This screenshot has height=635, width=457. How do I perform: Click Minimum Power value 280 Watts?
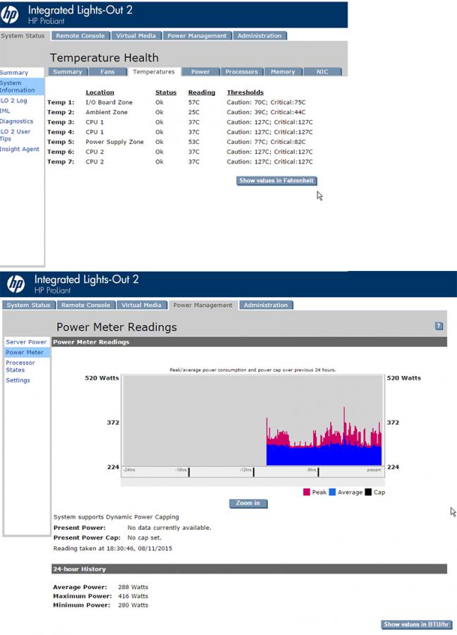click(x=133, y=605)
